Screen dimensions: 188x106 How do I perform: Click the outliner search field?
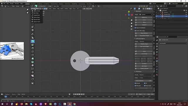[171, 6]
